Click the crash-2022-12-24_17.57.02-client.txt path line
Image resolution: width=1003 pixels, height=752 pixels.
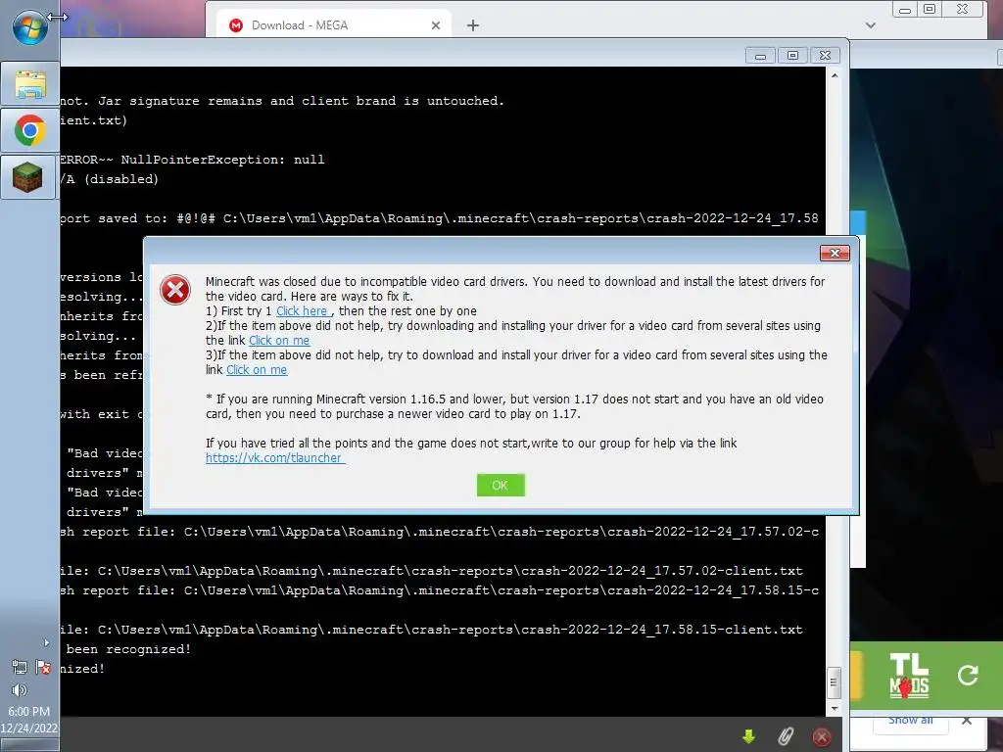click(x=432, y=571)
